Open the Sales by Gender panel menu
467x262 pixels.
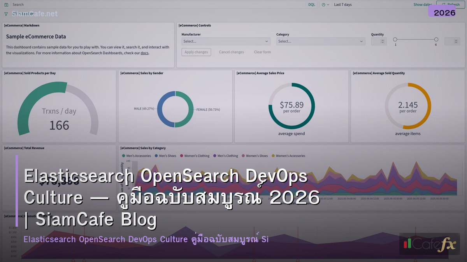tap(228, 73)
